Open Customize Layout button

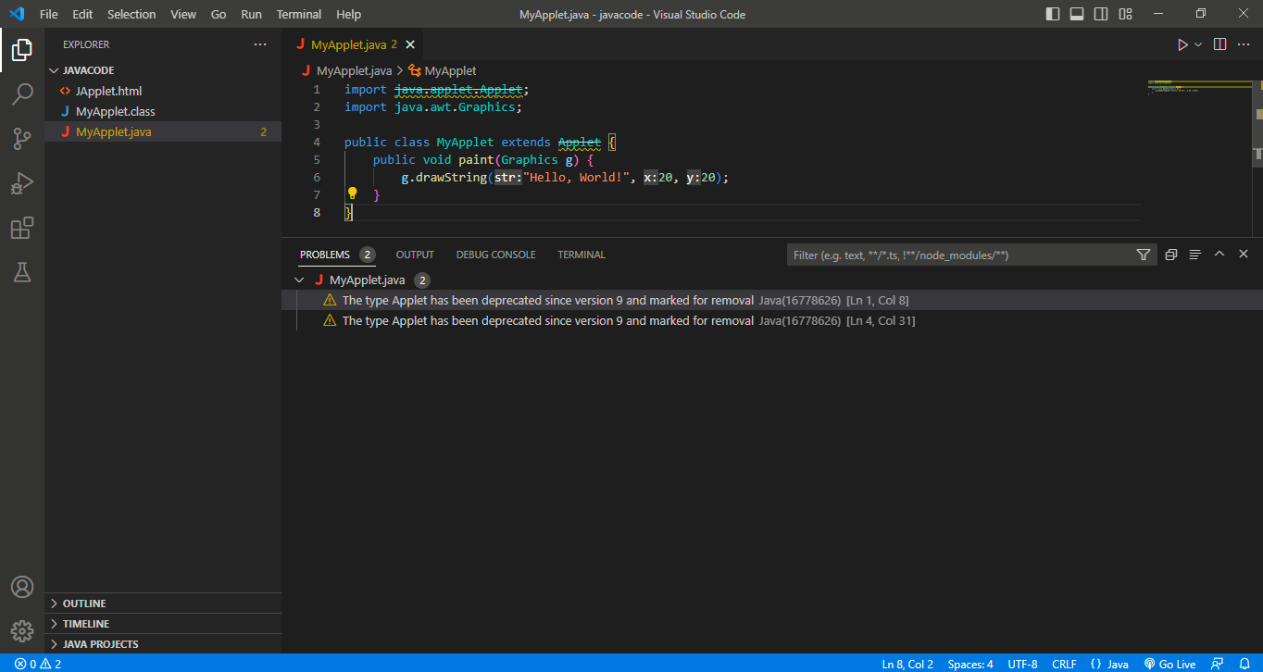(x=1125, y=14)
